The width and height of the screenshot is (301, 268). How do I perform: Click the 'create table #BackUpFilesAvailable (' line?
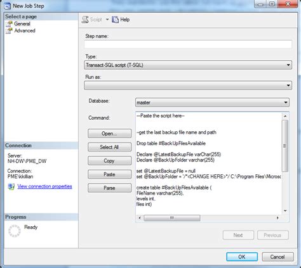click(174, 188)
